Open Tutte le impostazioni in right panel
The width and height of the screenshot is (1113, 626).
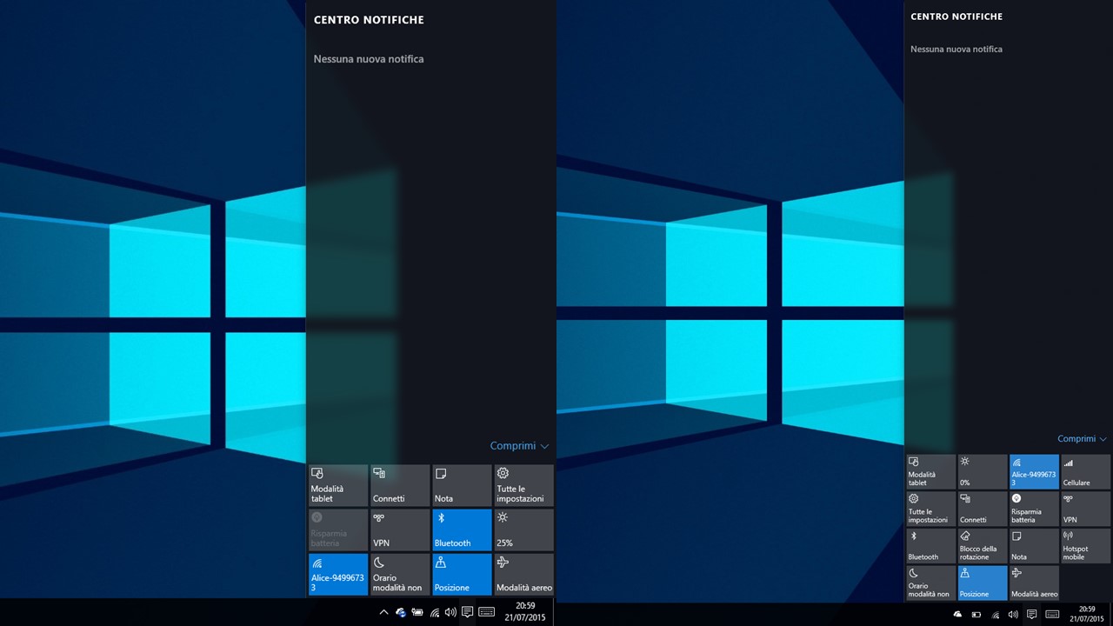930,509
